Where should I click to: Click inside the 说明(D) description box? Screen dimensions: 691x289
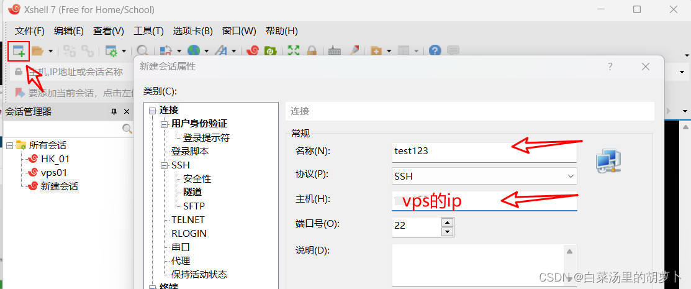tap(478, 265)
